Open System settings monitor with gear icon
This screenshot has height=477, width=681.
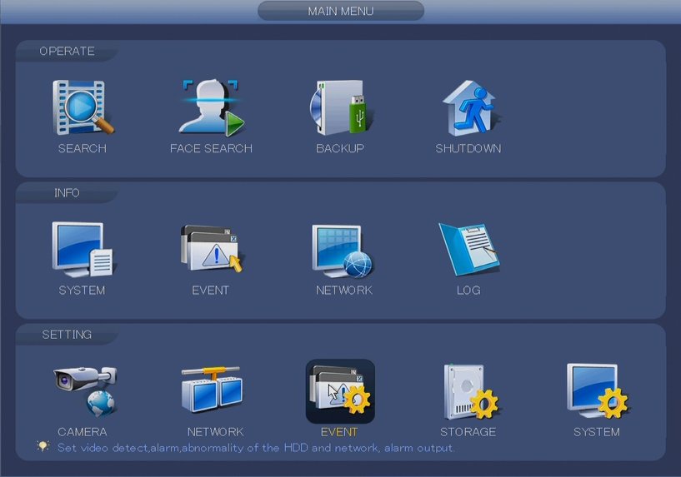pyautogui.click(x=597, y=390)
